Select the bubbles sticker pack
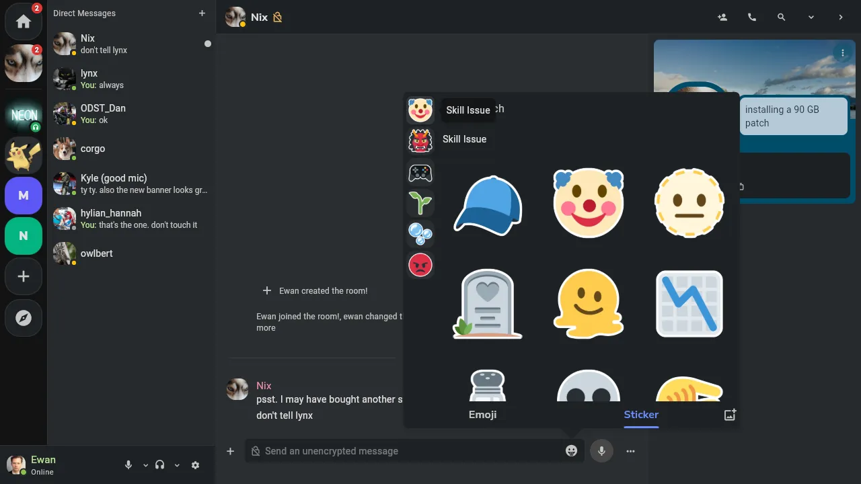The height and width of the screenshot is (484, 861). point(420,234)
